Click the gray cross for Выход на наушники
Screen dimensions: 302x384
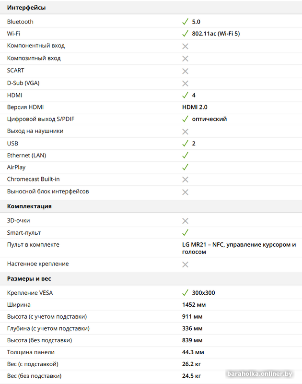tap(185, 132)
